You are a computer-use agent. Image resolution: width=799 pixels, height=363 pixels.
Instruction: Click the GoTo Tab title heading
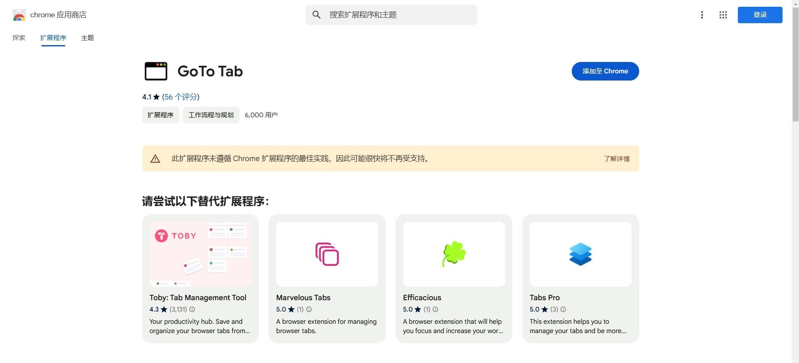(210, 71)
